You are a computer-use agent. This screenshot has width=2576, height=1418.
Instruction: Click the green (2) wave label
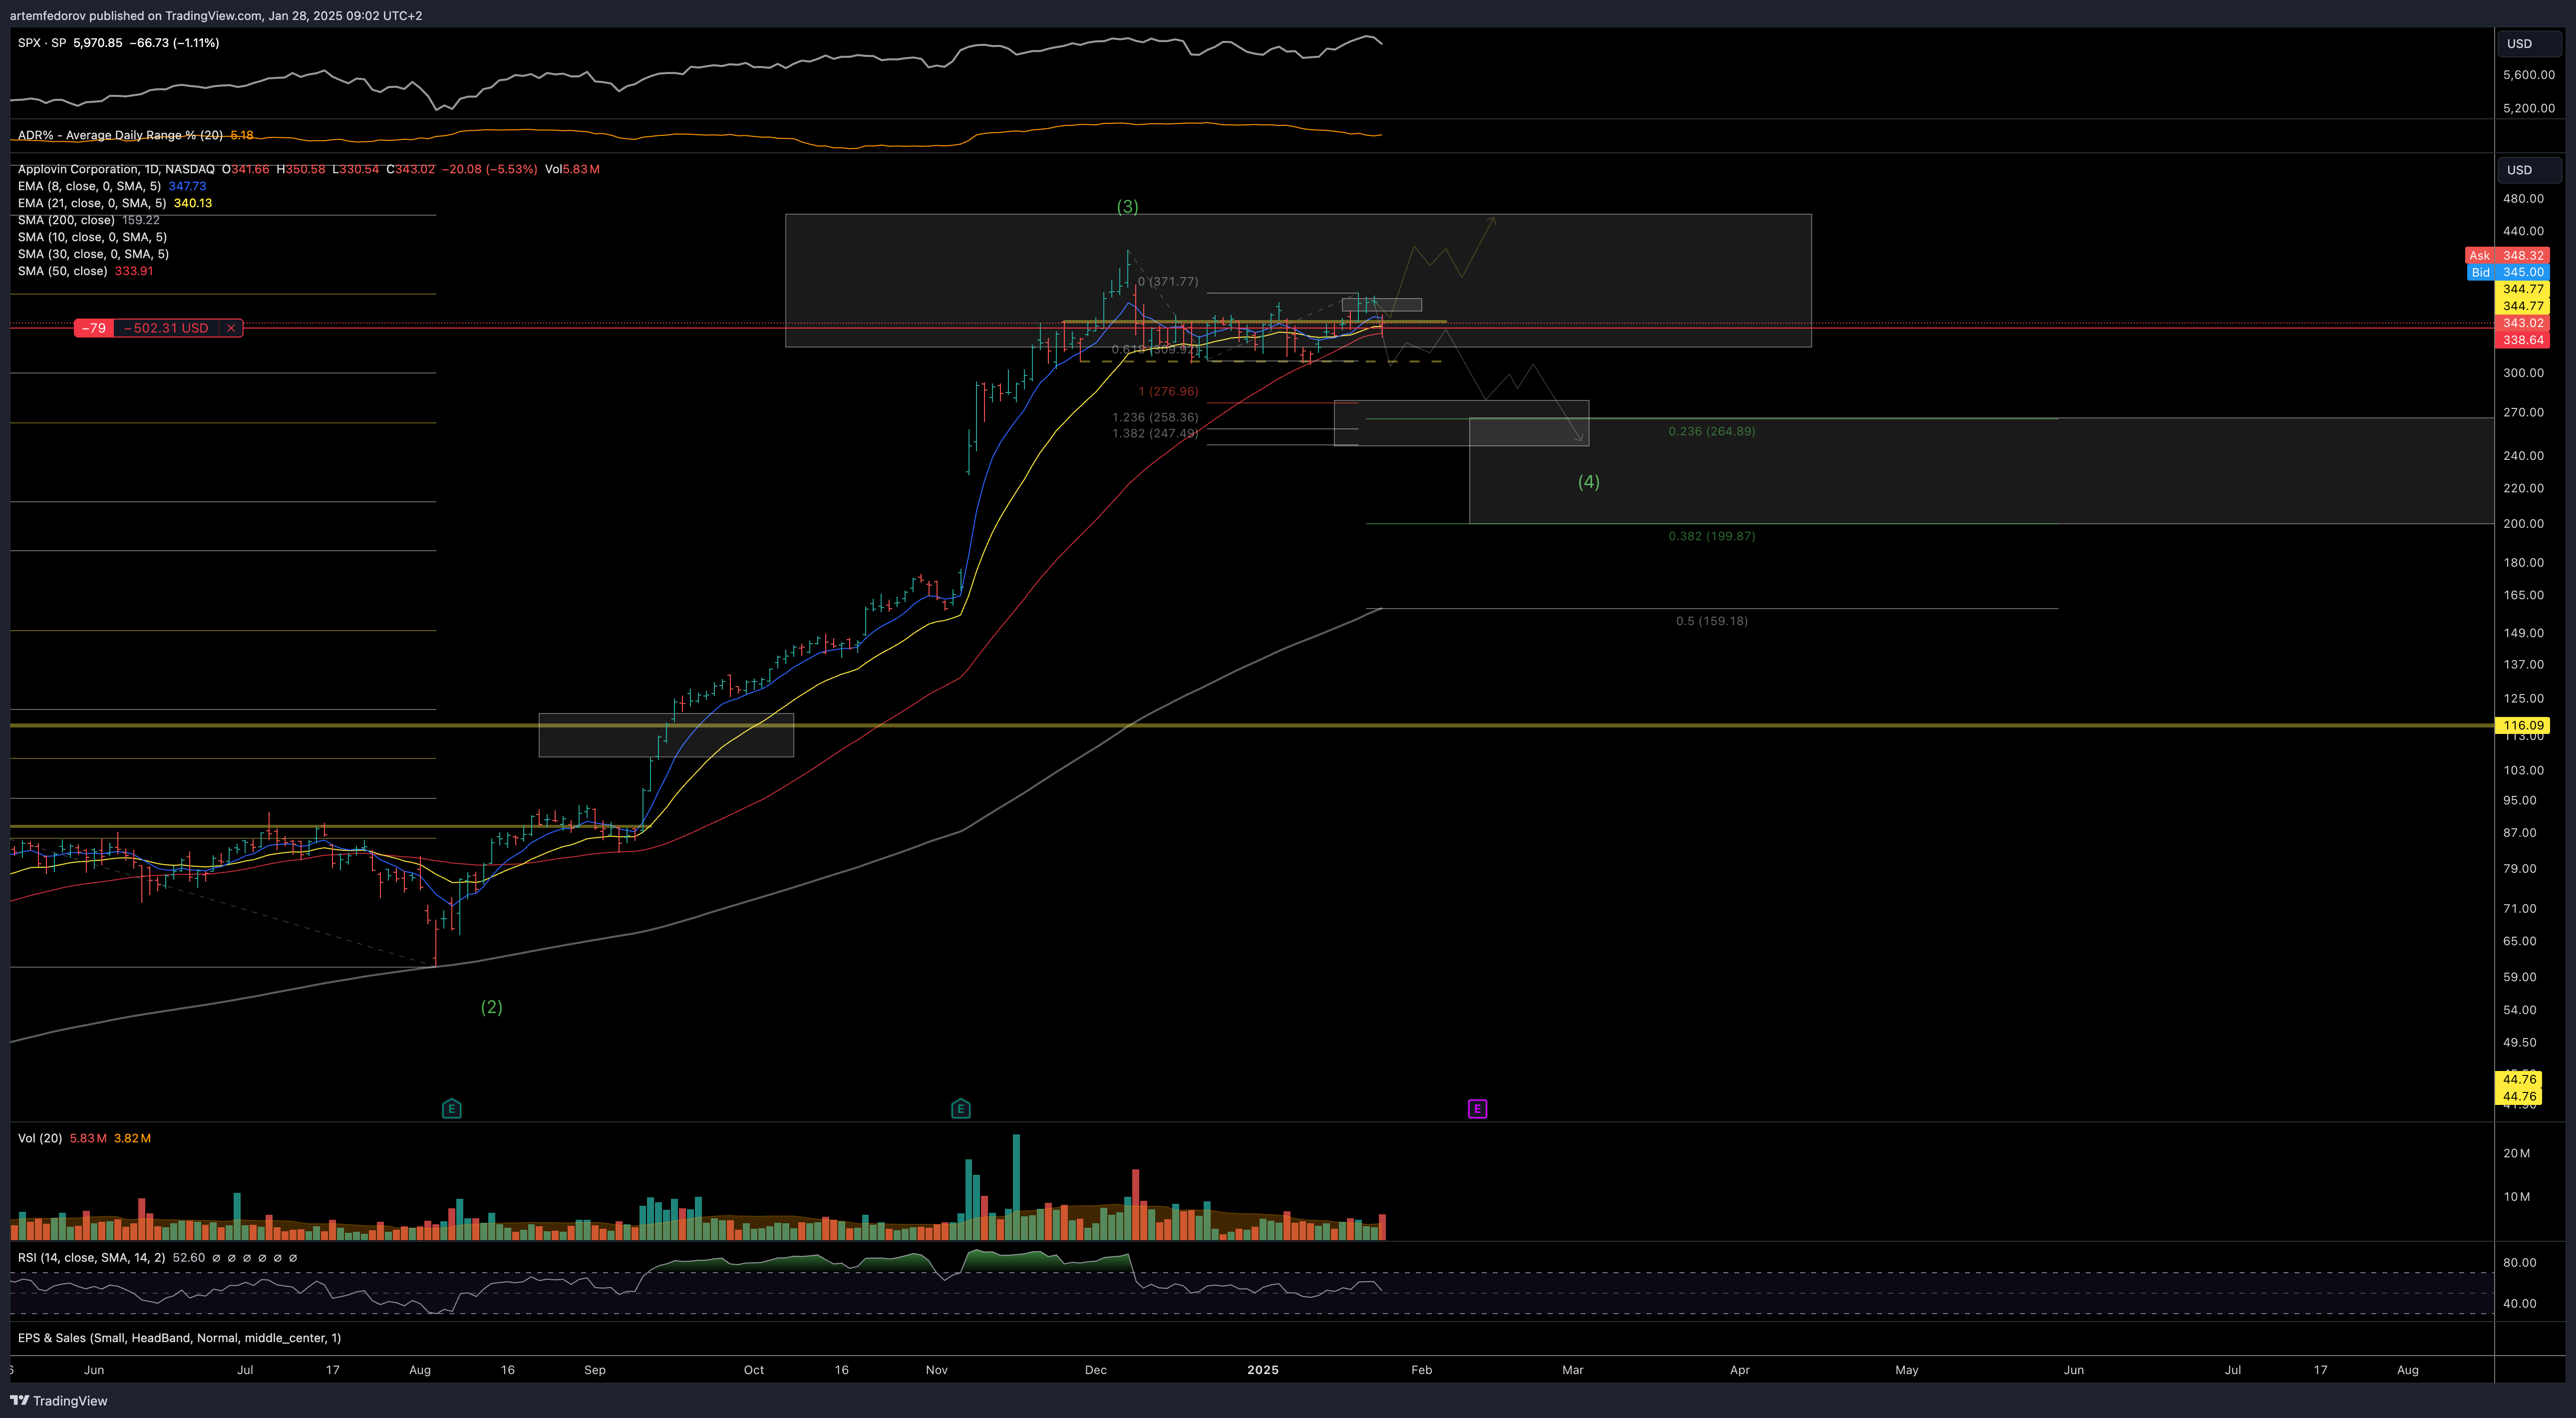coord(491,1007)
